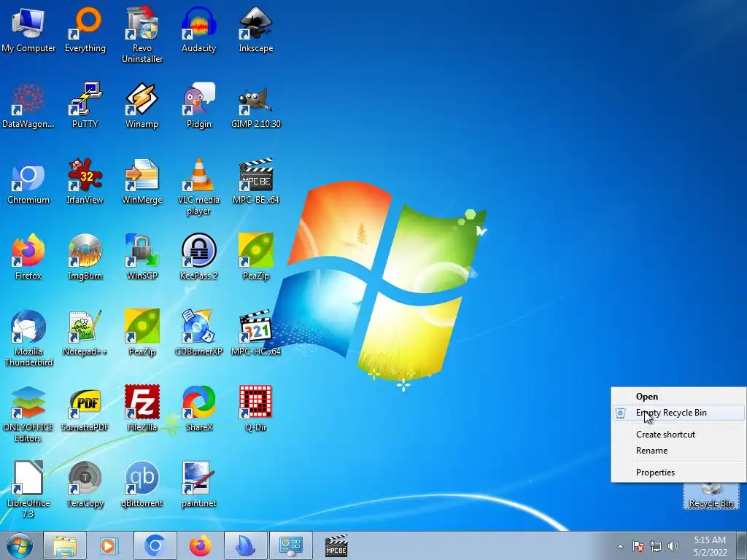747x560 pixels.
Task: Open the Action Center flag icon
Action: (638, 546)
